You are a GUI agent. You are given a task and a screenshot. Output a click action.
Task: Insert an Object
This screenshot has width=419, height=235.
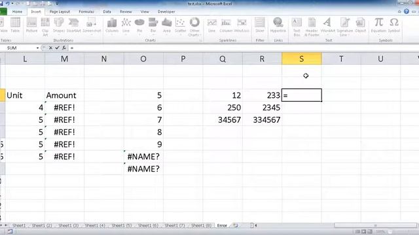point(360,25)
